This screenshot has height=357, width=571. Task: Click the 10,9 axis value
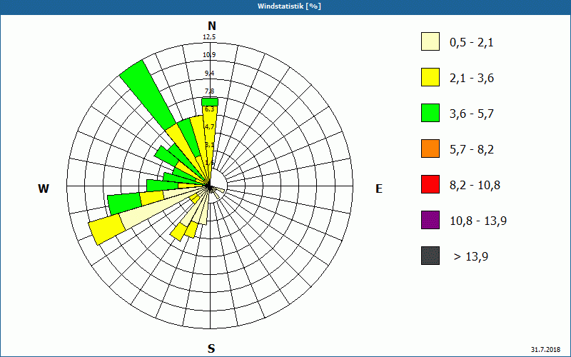tap(209, 55)
